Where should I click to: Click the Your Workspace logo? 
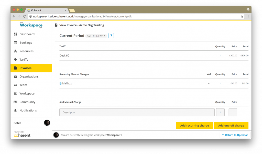[x=31, y=25]
